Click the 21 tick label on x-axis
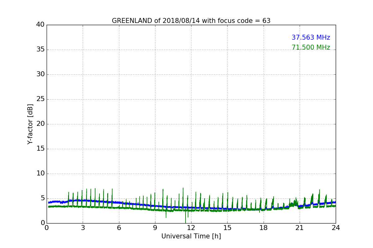Image resolution: width=373 pixels, height=248 pixels. point(300,228)
